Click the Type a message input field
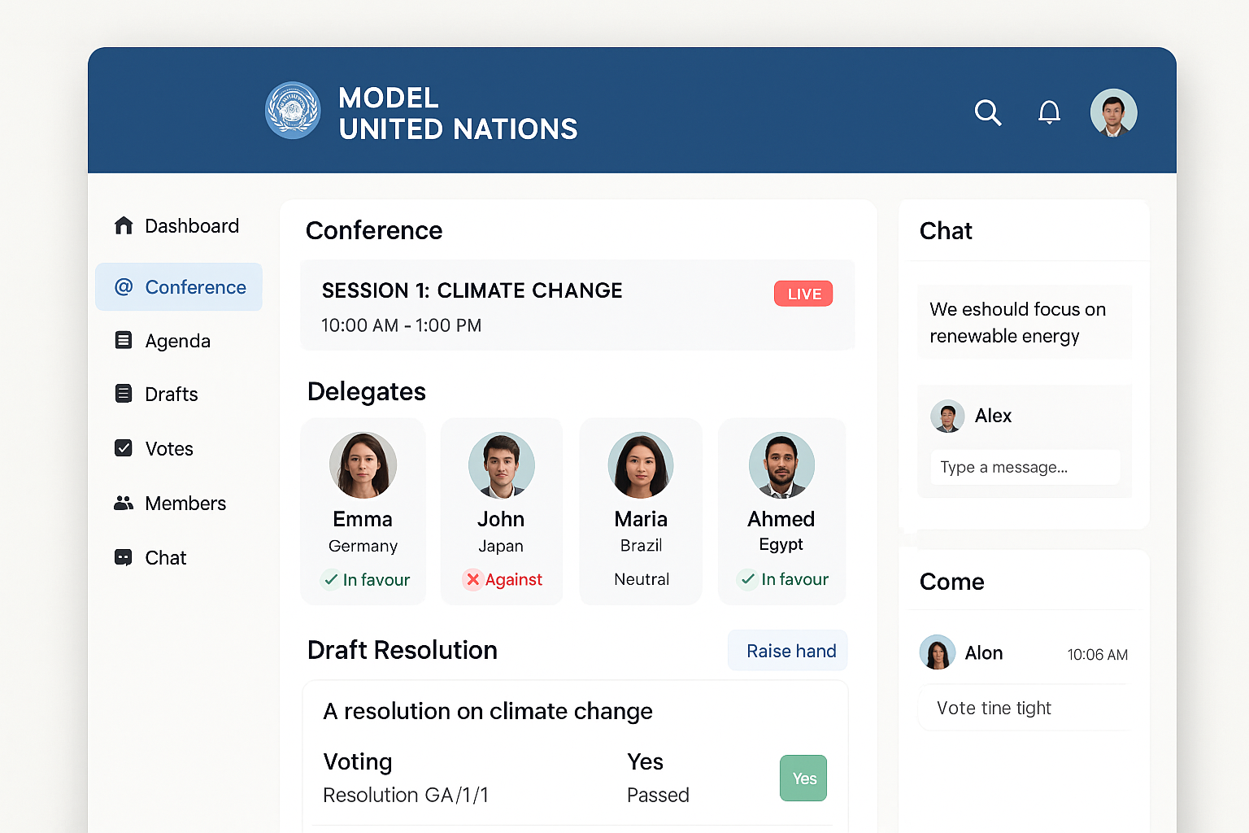This screenshot has height=833, width=1249. pyautogui.click(x=1025, y=467)
